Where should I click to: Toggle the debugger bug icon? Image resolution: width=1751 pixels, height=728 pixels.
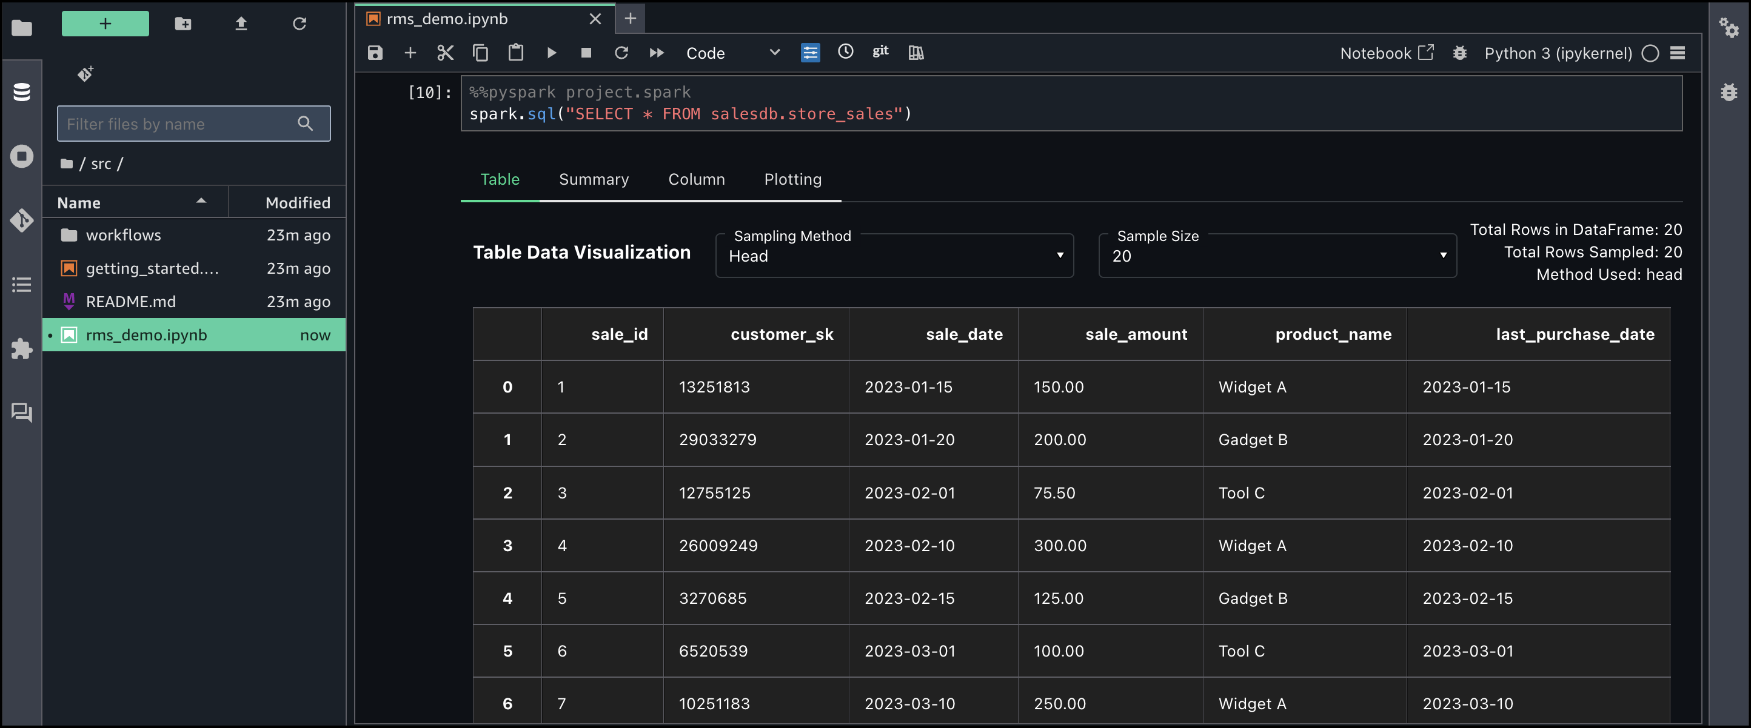(1459, 53)
